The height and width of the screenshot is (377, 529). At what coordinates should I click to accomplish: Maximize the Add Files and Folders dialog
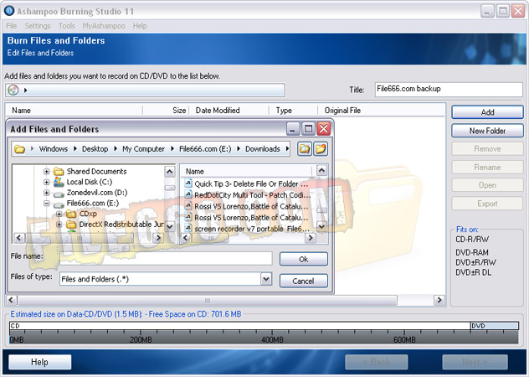308,129
